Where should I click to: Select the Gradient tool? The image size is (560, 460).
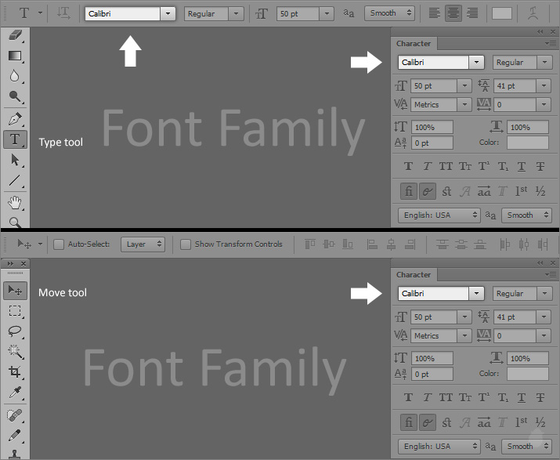[15, 56]
